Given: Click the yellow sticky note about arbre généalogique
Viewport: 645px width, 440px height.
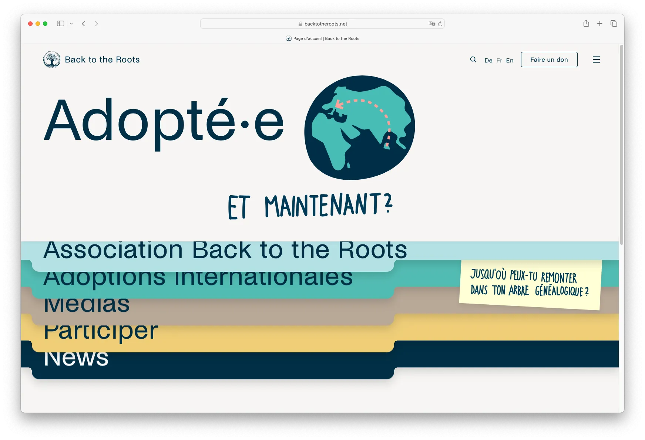Looking at the screenshot, I should click(x=530, y=285).
